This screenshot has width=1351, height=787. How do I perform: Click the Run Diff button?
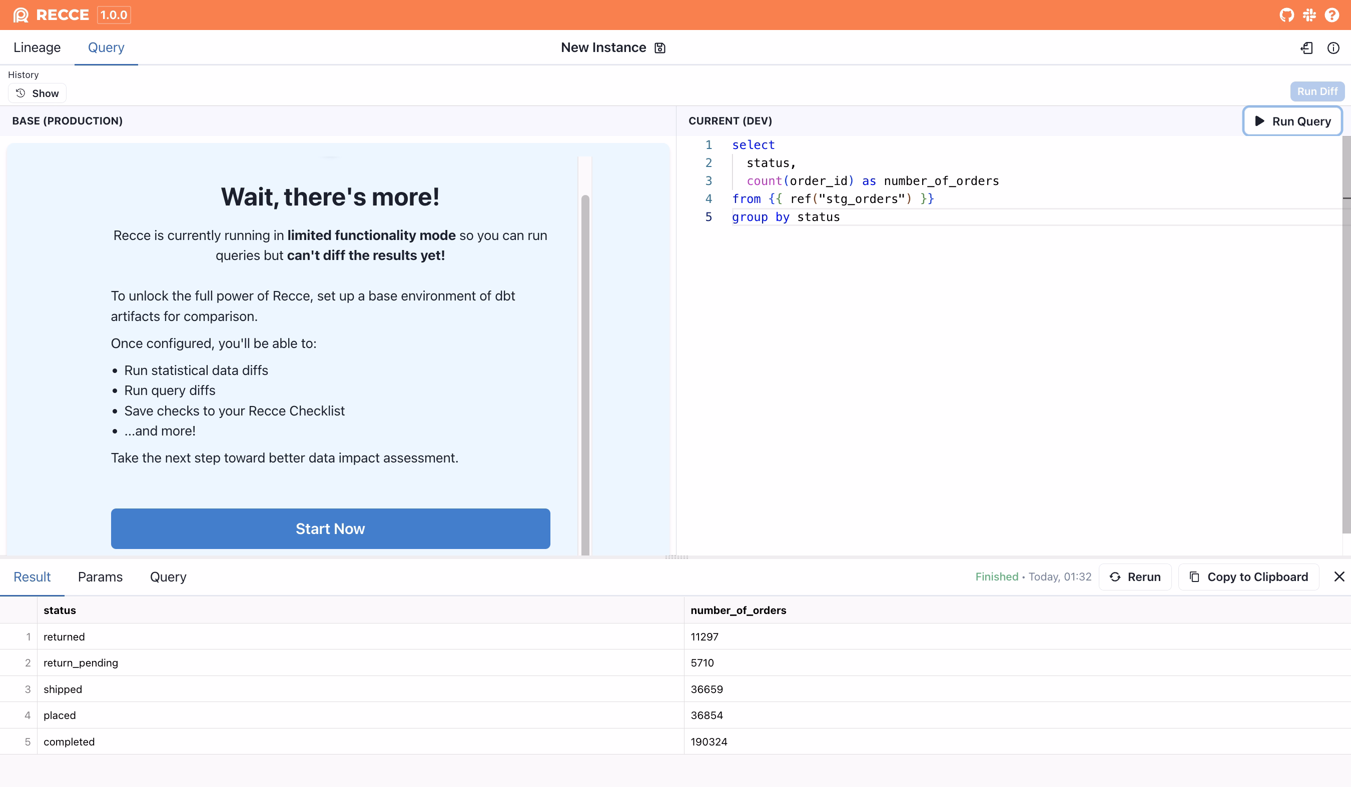point(1317,91)
